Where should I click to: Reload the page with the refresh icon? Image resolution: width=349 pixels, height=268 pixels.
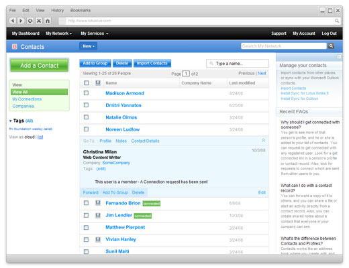point(30,21)
